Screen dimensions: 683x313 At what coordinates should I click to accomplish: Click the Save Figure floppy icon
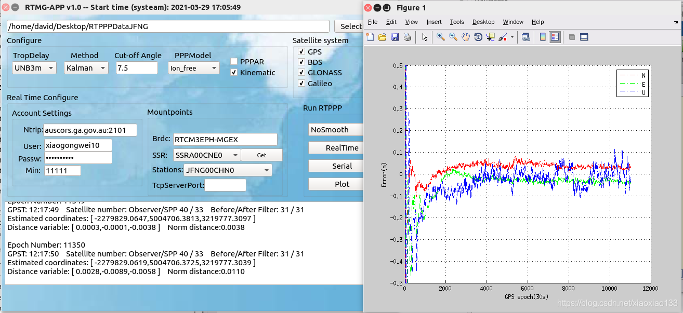pos(395,37)
